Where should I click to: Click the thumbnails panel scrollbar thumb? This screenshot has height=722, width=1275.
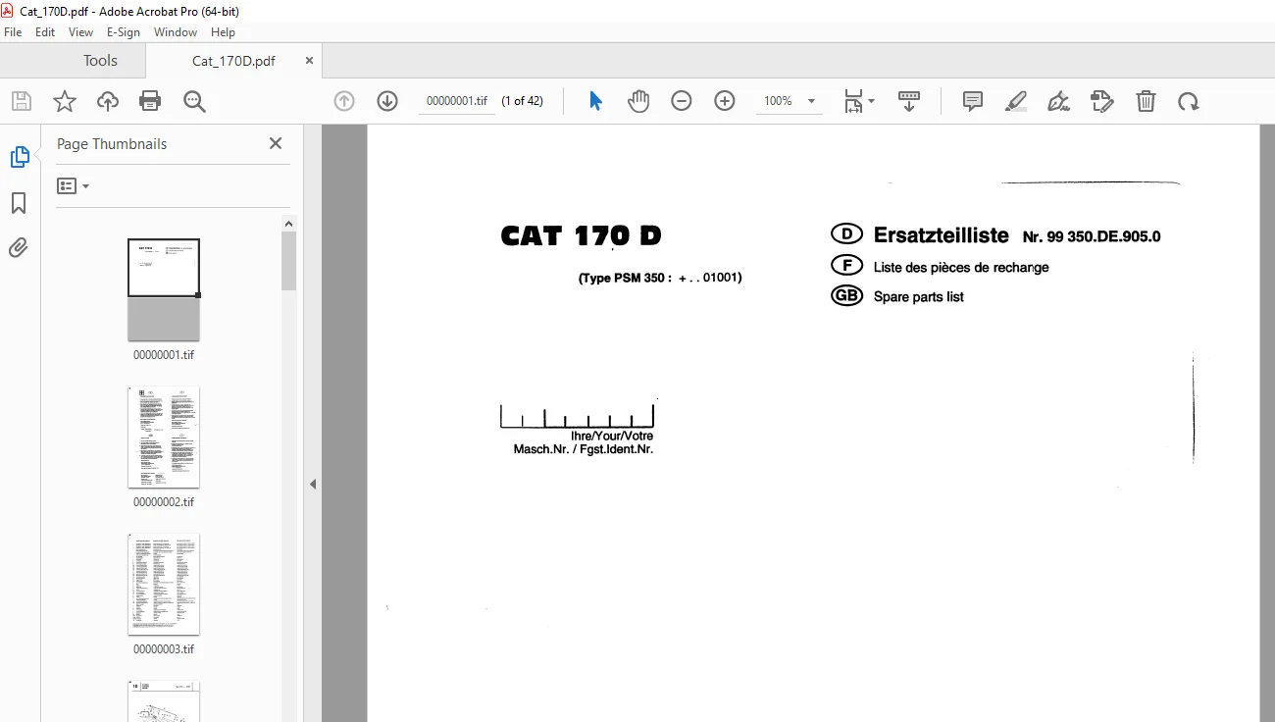pyautogui.click(x=288, y=261)
